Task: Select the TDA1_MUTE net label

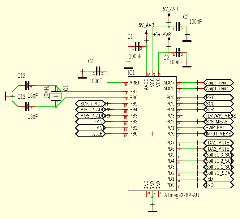Action: point(218,143)
